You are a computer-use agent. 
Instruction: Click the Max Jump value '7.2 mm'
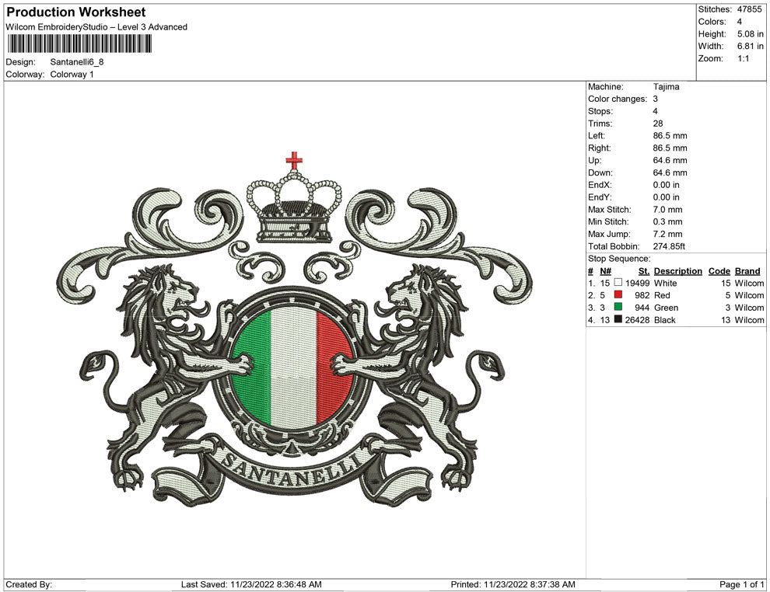(667, 234)
